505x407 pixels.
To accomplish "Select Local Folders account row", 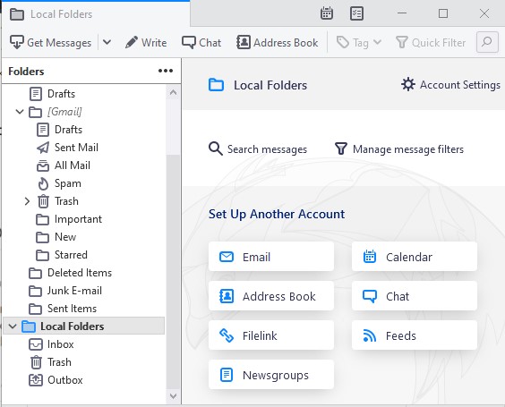I will click(84, 326).
